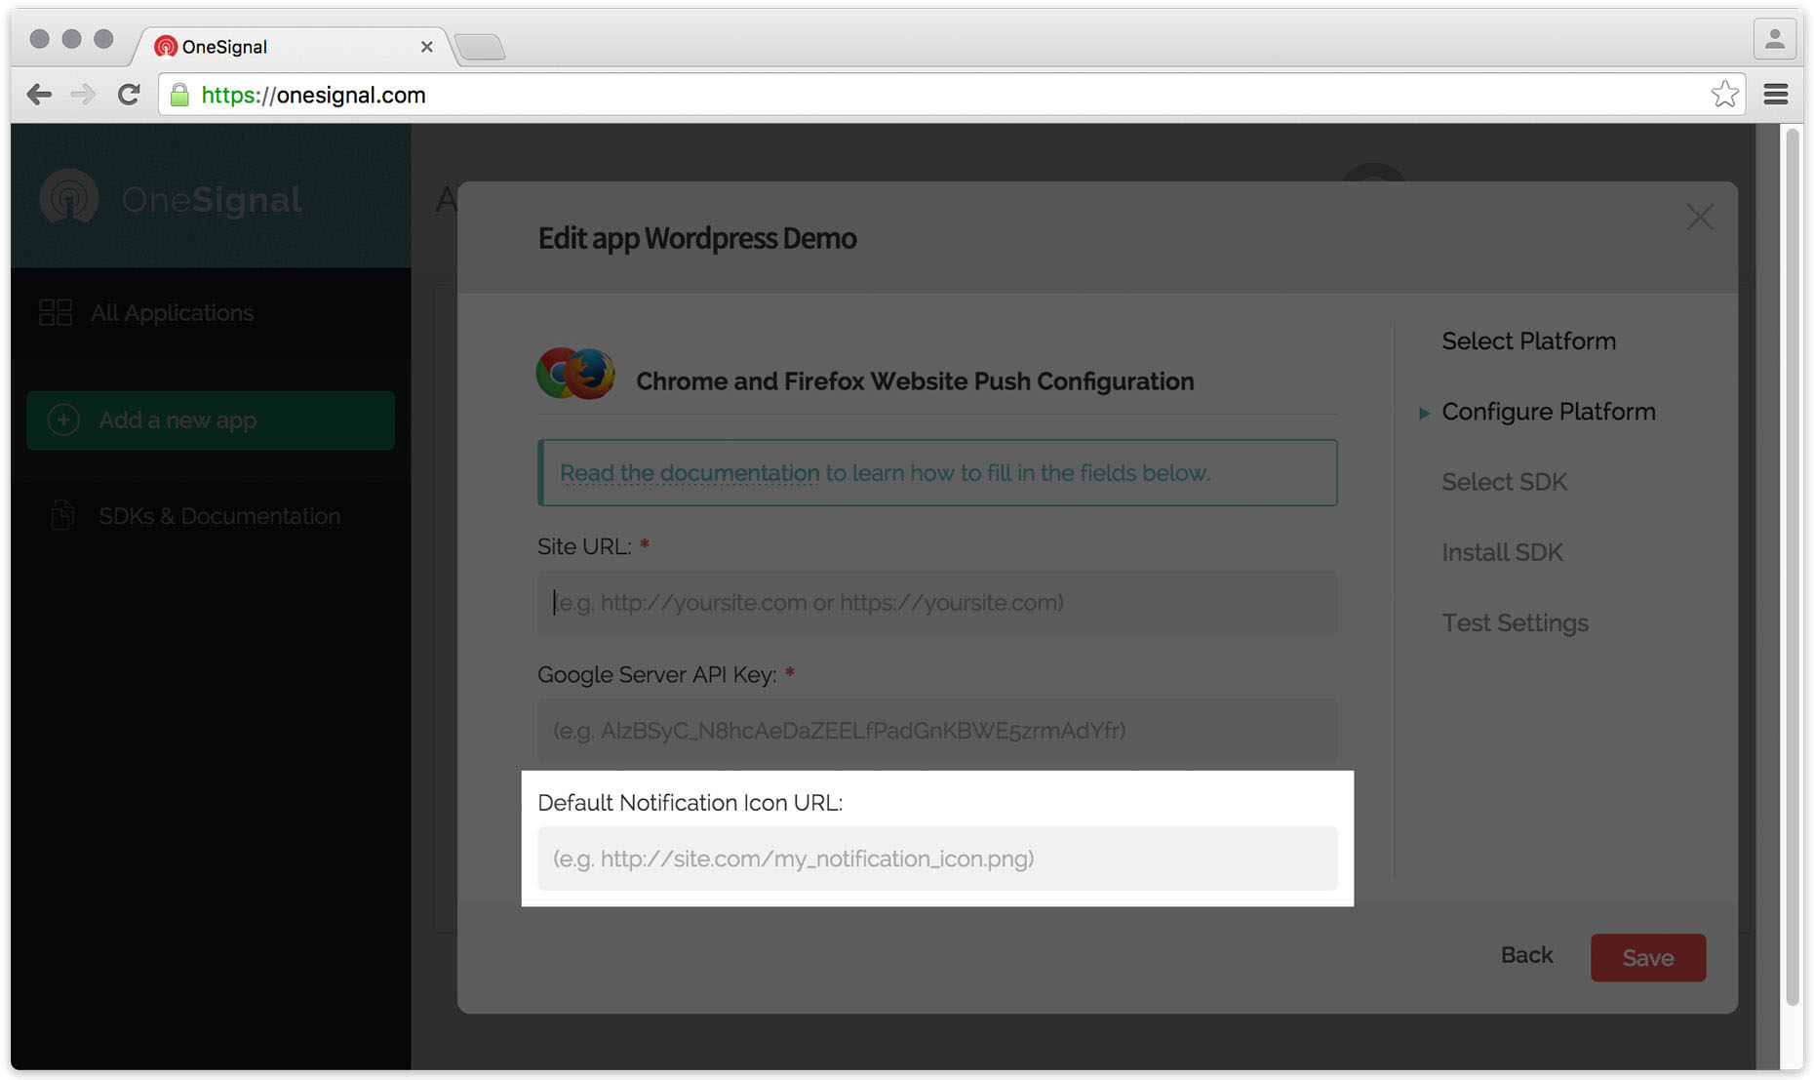Click the Chrome and Firefox logo icon

pyautogui.click(x=575, y=374)
